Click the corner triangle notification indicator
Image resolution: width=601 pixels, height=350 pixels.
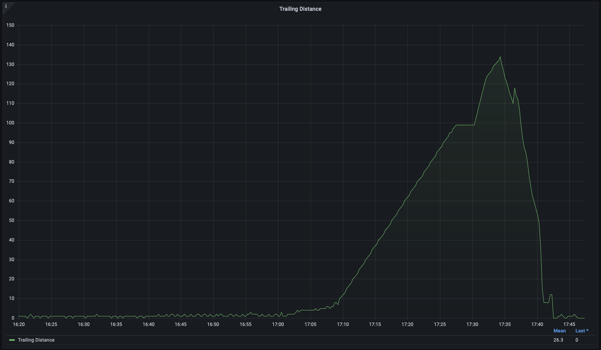(6, 6)
